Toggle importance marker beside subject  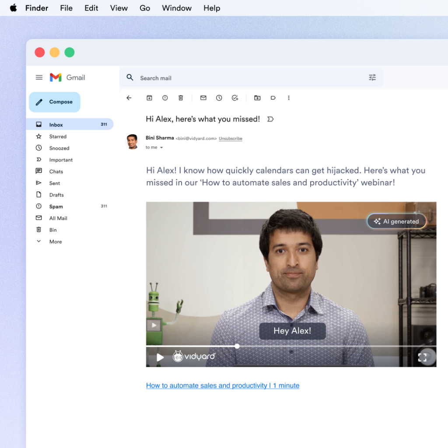pos(270,119)
